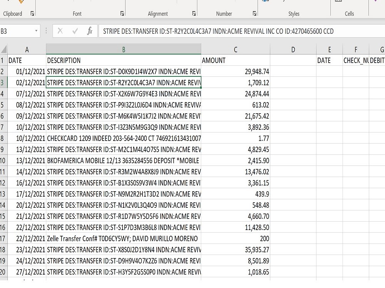Screen dimensions: 385x288
Task: Click the column G header
Action: pos(382,49)
